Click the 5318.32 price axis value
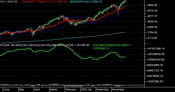This screenshot has width=175, height=92. tap(152, 10)
